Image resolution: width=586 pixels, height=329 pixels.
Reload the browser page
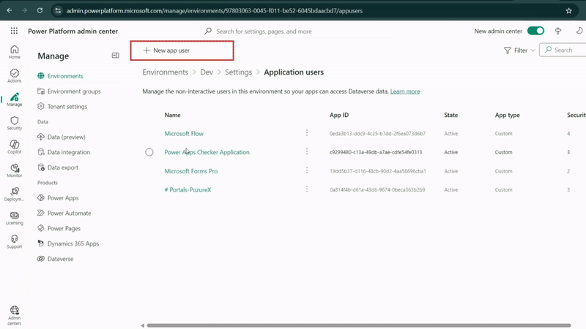40,10
